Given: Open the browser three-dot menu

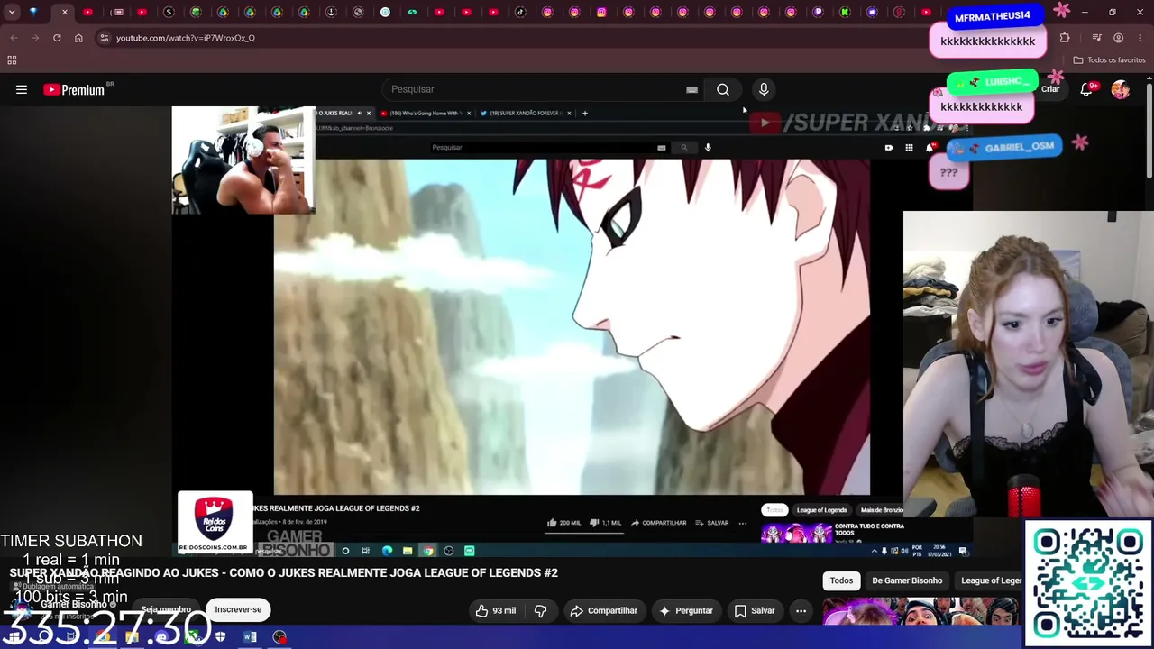Looking at the screenshot, I should [x=1140, y=38].
